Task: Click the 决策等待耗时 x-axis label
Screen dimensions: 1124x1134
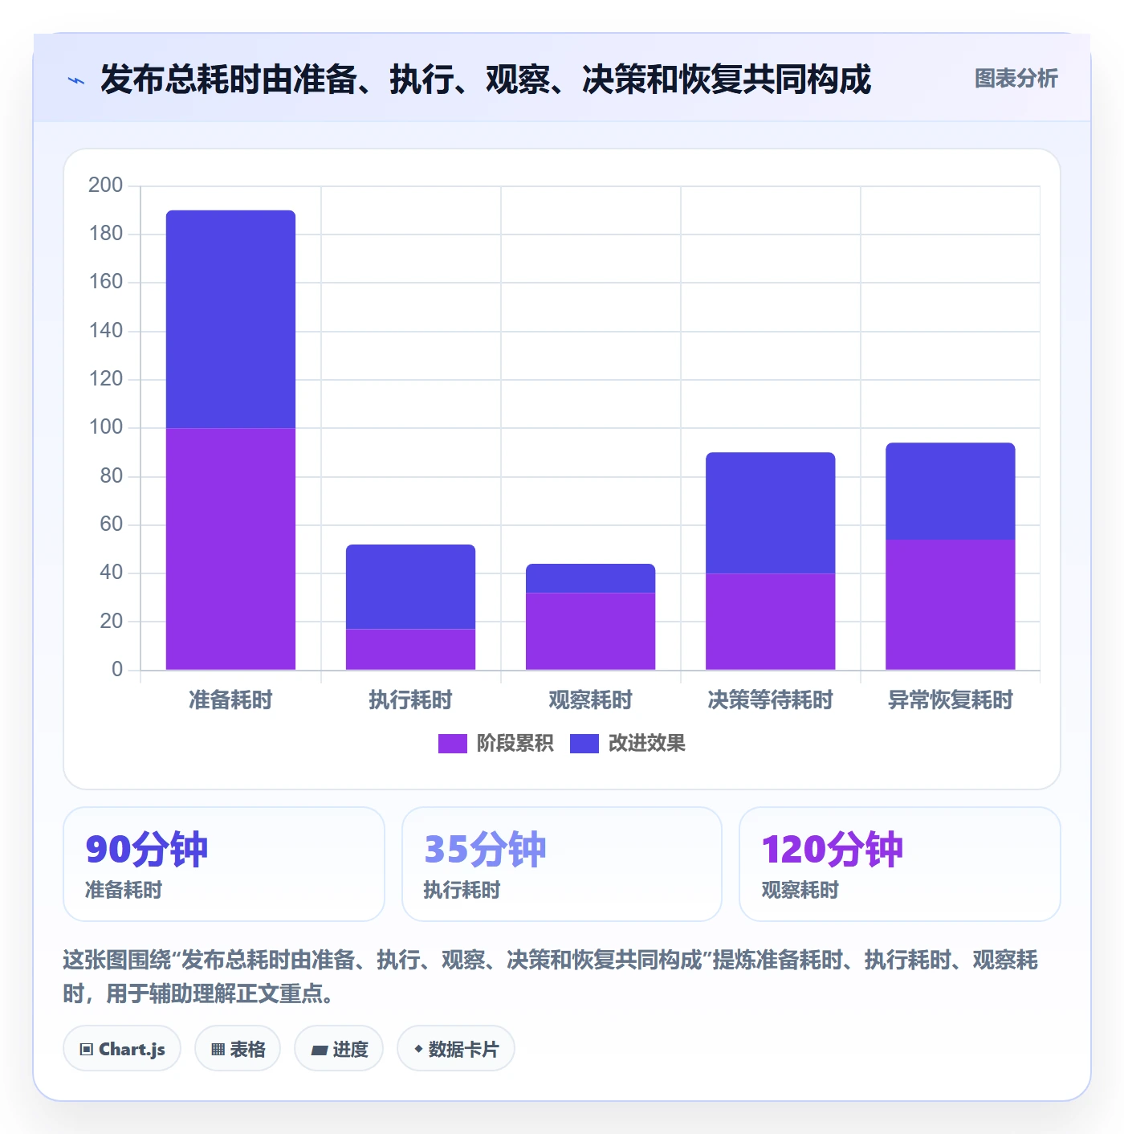Action: 770,700
